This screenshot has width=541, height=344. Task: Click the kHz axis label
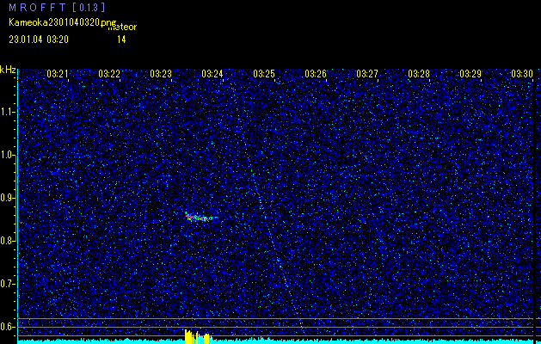point(8,70)
